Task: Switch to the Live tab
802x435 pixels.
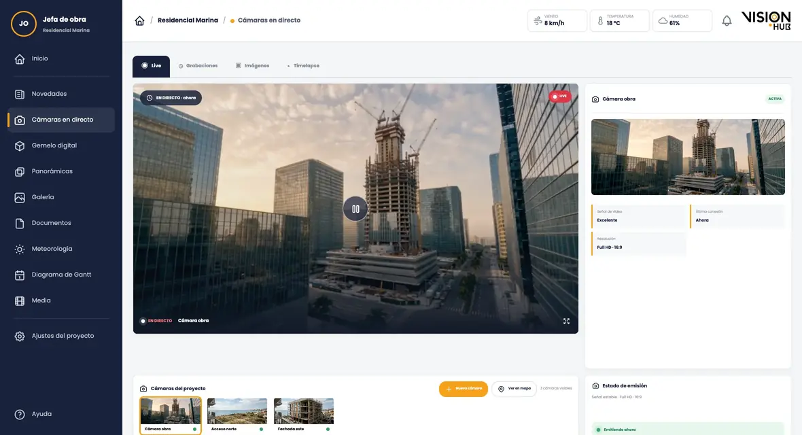Action: (x=151, y=66)
